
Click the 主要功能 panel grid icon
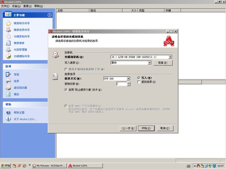8,14
